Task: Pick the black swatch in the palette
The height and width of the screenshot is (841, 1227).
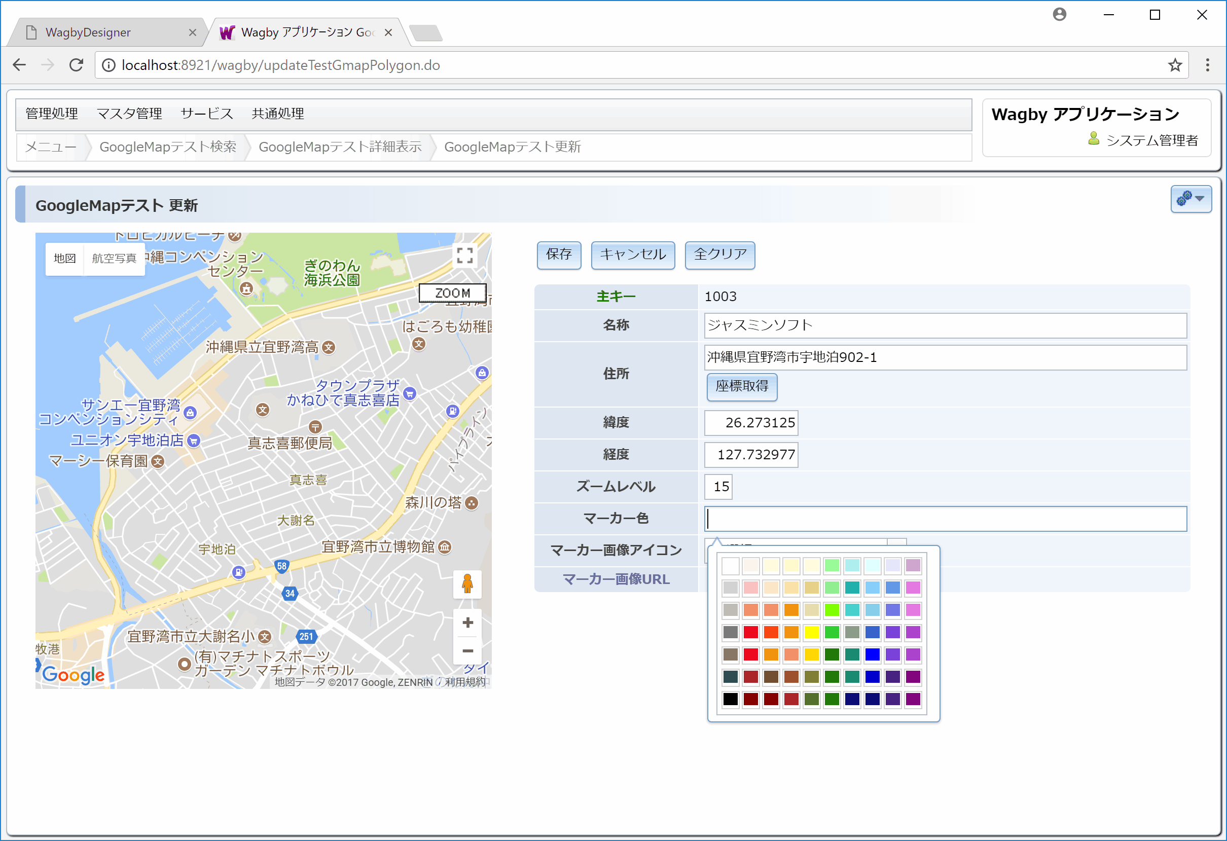Action: [730, 699]
